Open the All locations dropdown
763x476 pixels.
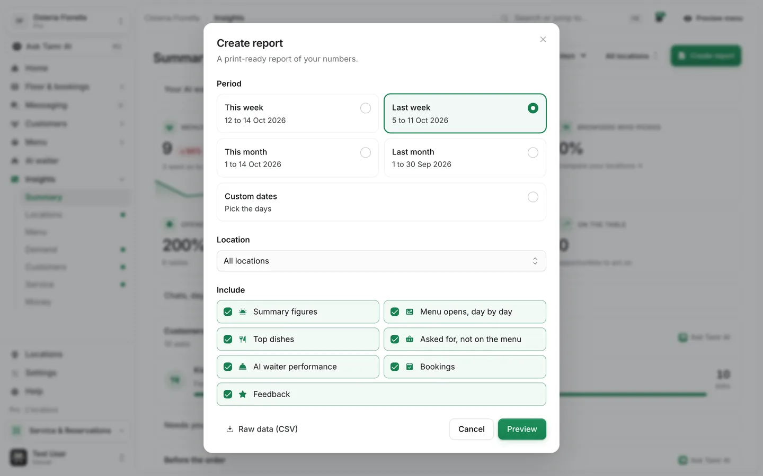pyautogui.click(x=381, y=261)
